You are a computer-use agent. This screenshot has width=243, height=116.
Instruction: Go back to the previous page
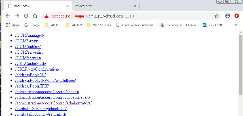[8, 16]
